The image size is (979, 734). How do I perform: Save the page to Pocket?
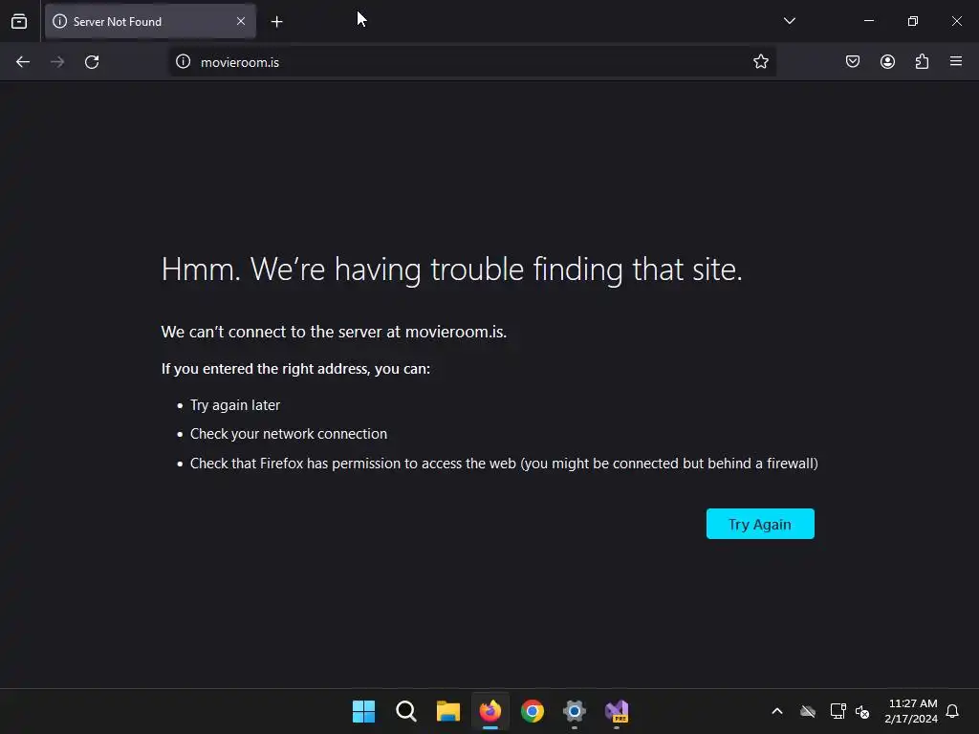[x=853, y=62]
